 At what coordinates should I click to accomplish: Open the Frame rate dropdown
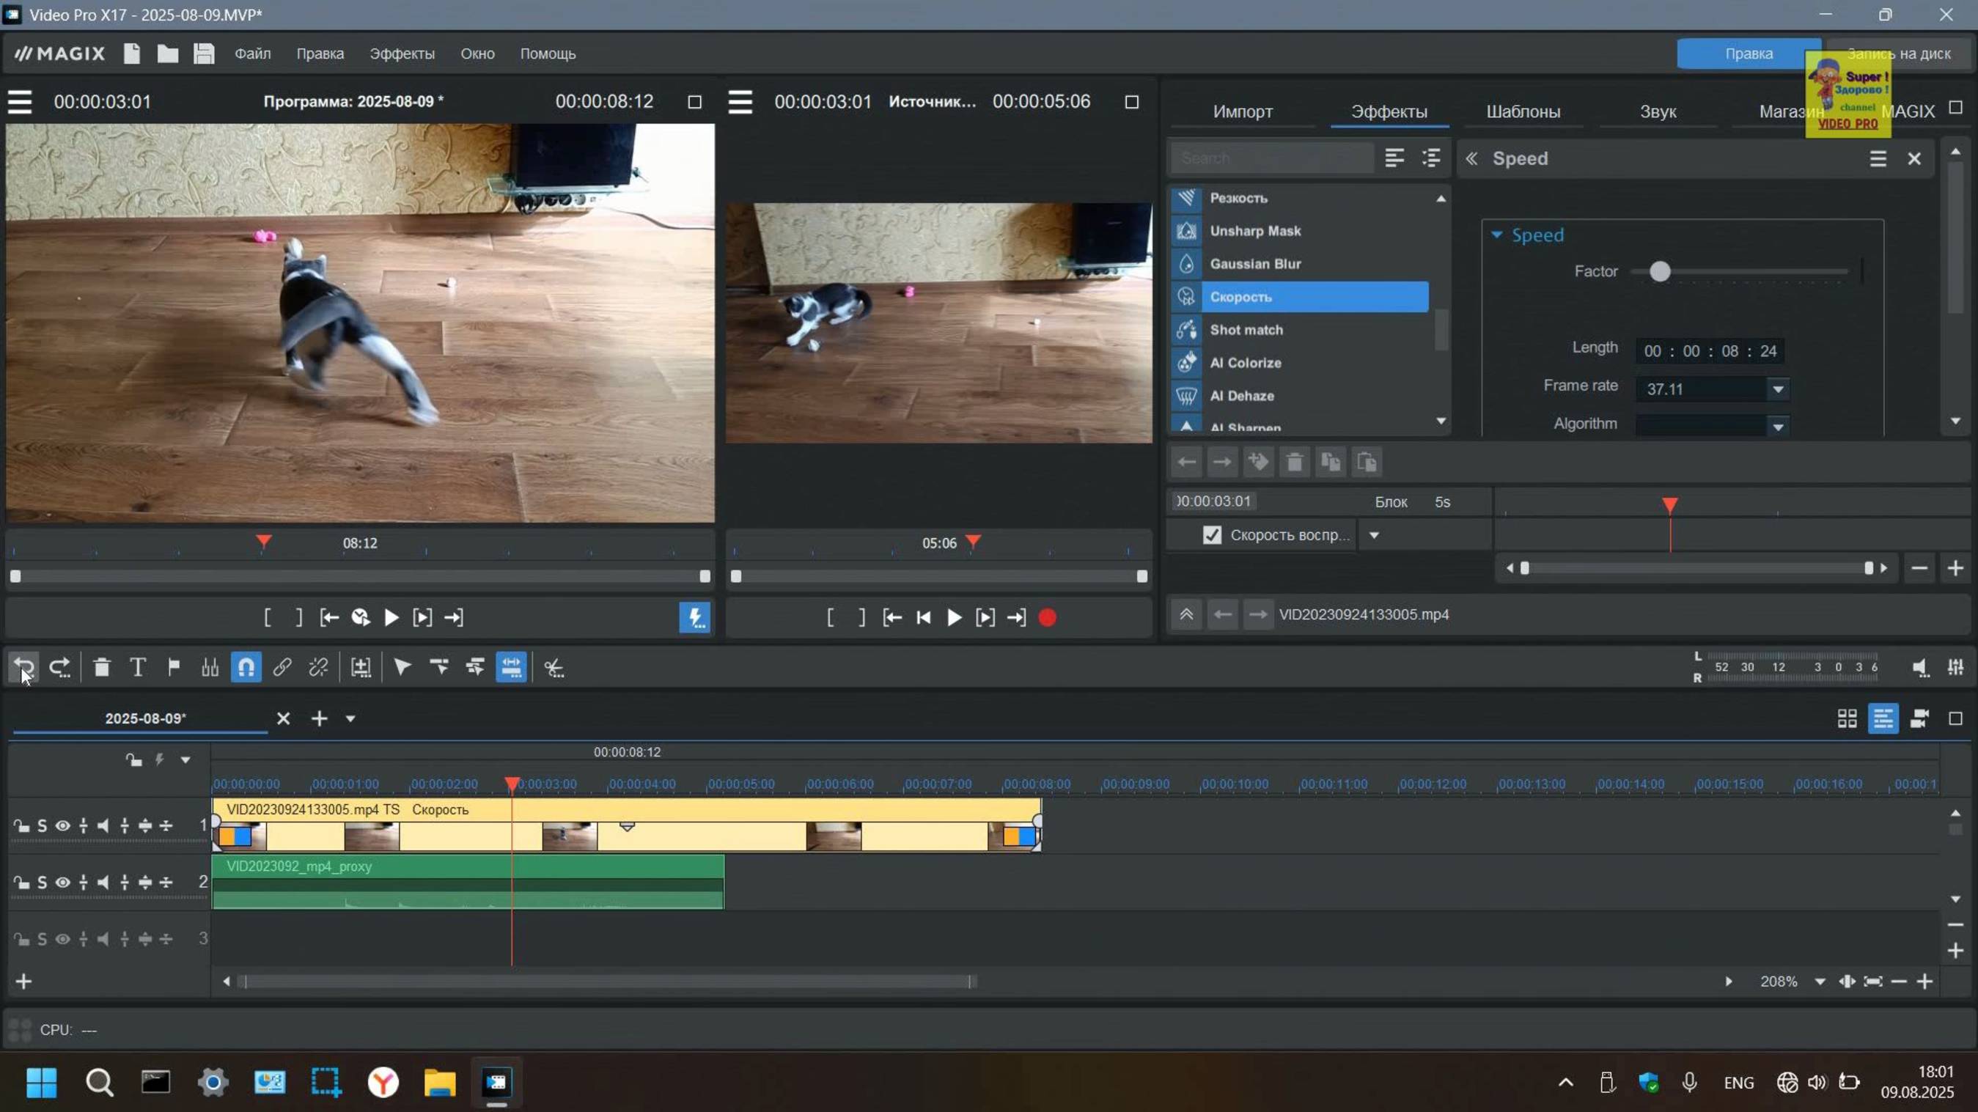(x=1778, y=389)
